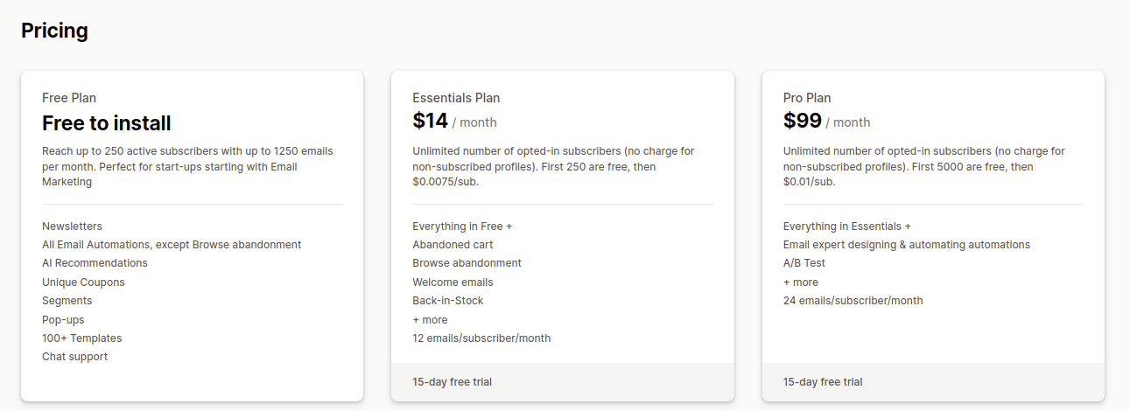Select the Pro Plan title
Viewport: 1130px width, 411px height.
[807, 98]
